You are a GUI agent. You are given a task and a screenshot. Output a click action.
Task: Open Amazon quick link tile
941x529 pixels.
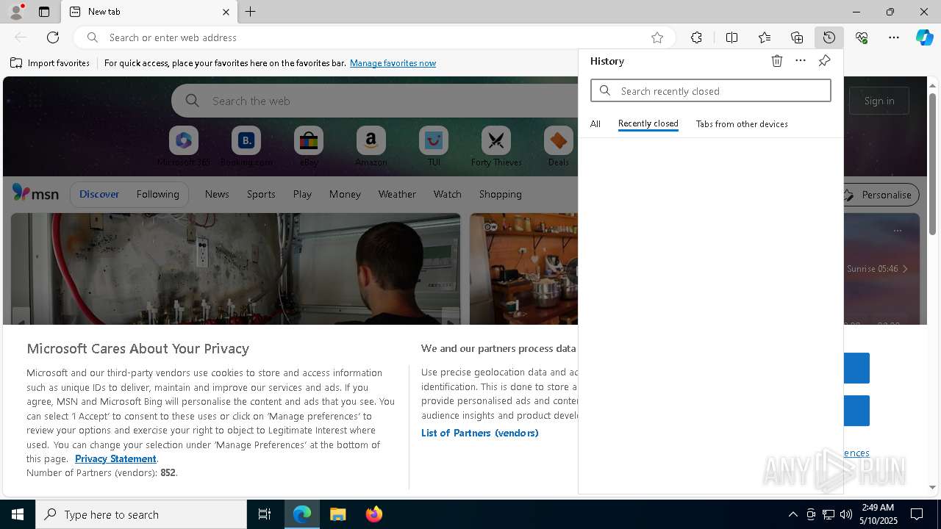[371, 147]
